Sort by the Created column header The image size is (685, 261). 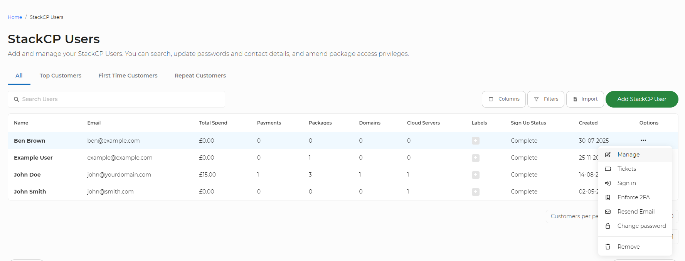[588, 123]
